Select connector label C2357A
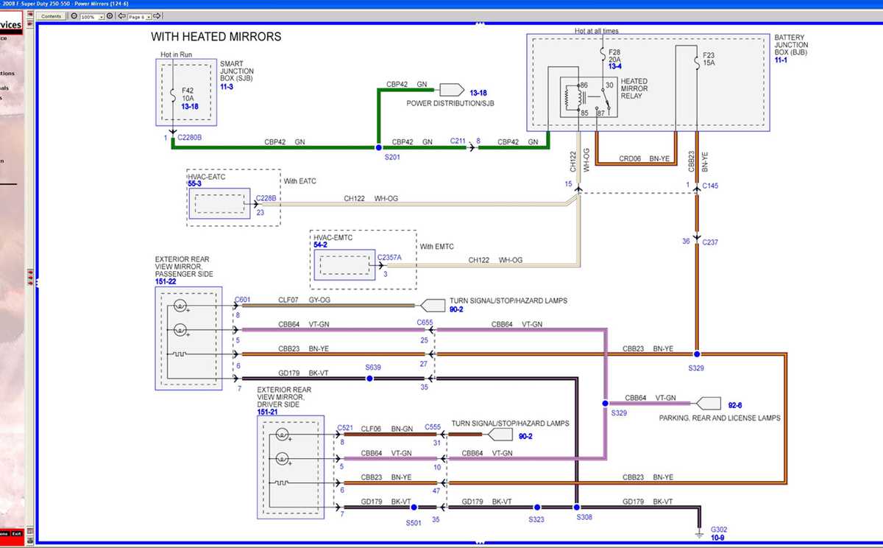This screenshot has width=883, height=548. pos(389,257)
